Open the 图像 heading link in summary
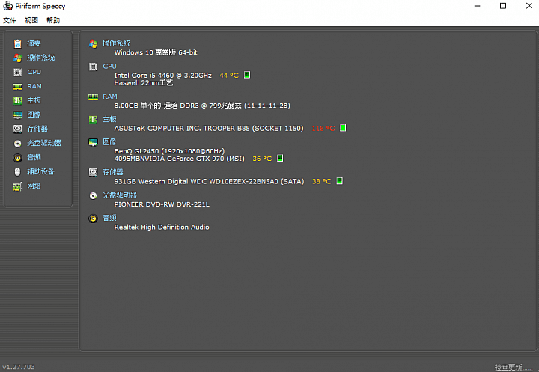This screenshot has height=372, width=539. click(x=109, y=142)
